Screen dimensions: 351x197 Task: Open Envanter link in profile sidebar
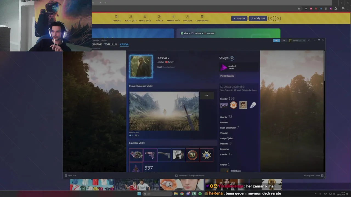click(224, 123)
